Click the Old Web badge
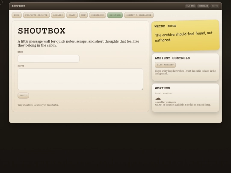Viewport: 231px width, 173px height. 190,6
